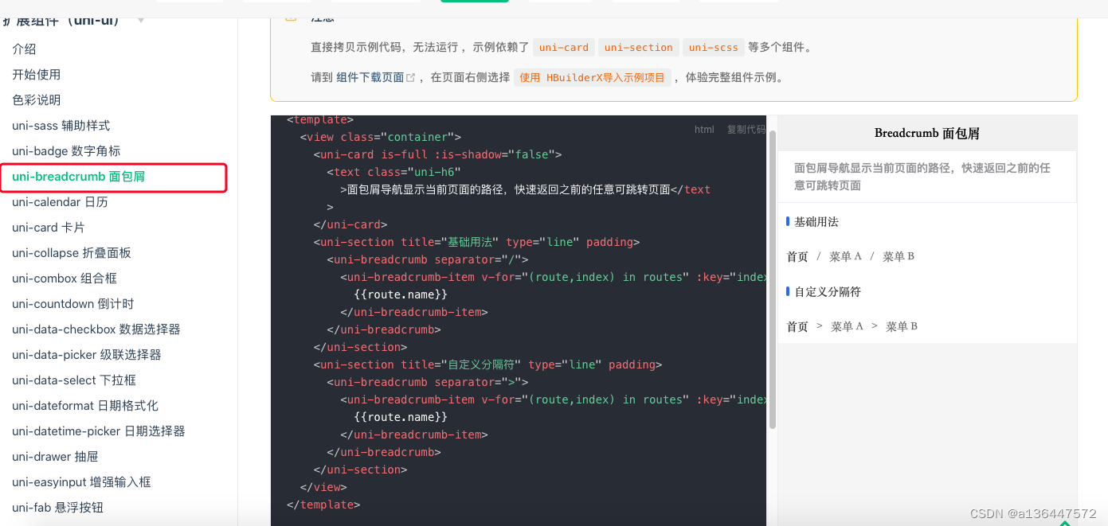Click the uni-section inline code tag
Image resolution: width=1108 pixels, height=526 pixels.
[x=639, y=48]
